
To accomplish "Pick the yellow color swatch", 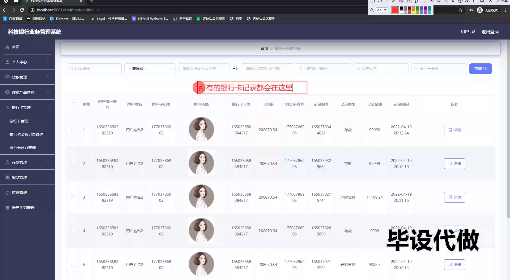I will tap(413, 12).
